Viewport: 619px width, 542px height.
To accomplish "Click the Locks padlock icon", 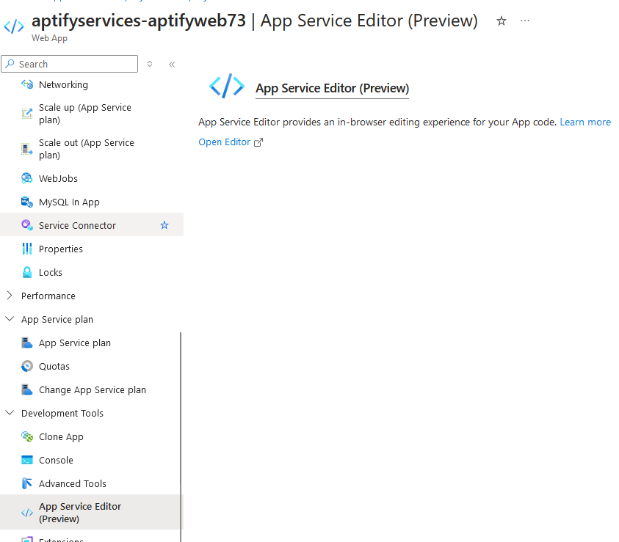I will point(27,272).
